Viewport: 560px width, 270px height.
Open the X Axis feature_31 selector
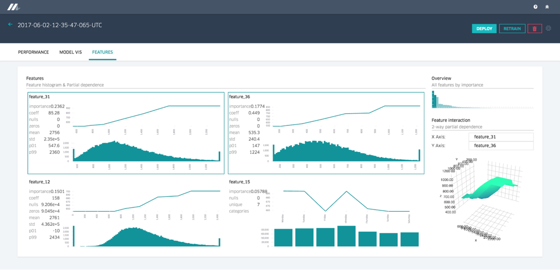click(501, 137)
